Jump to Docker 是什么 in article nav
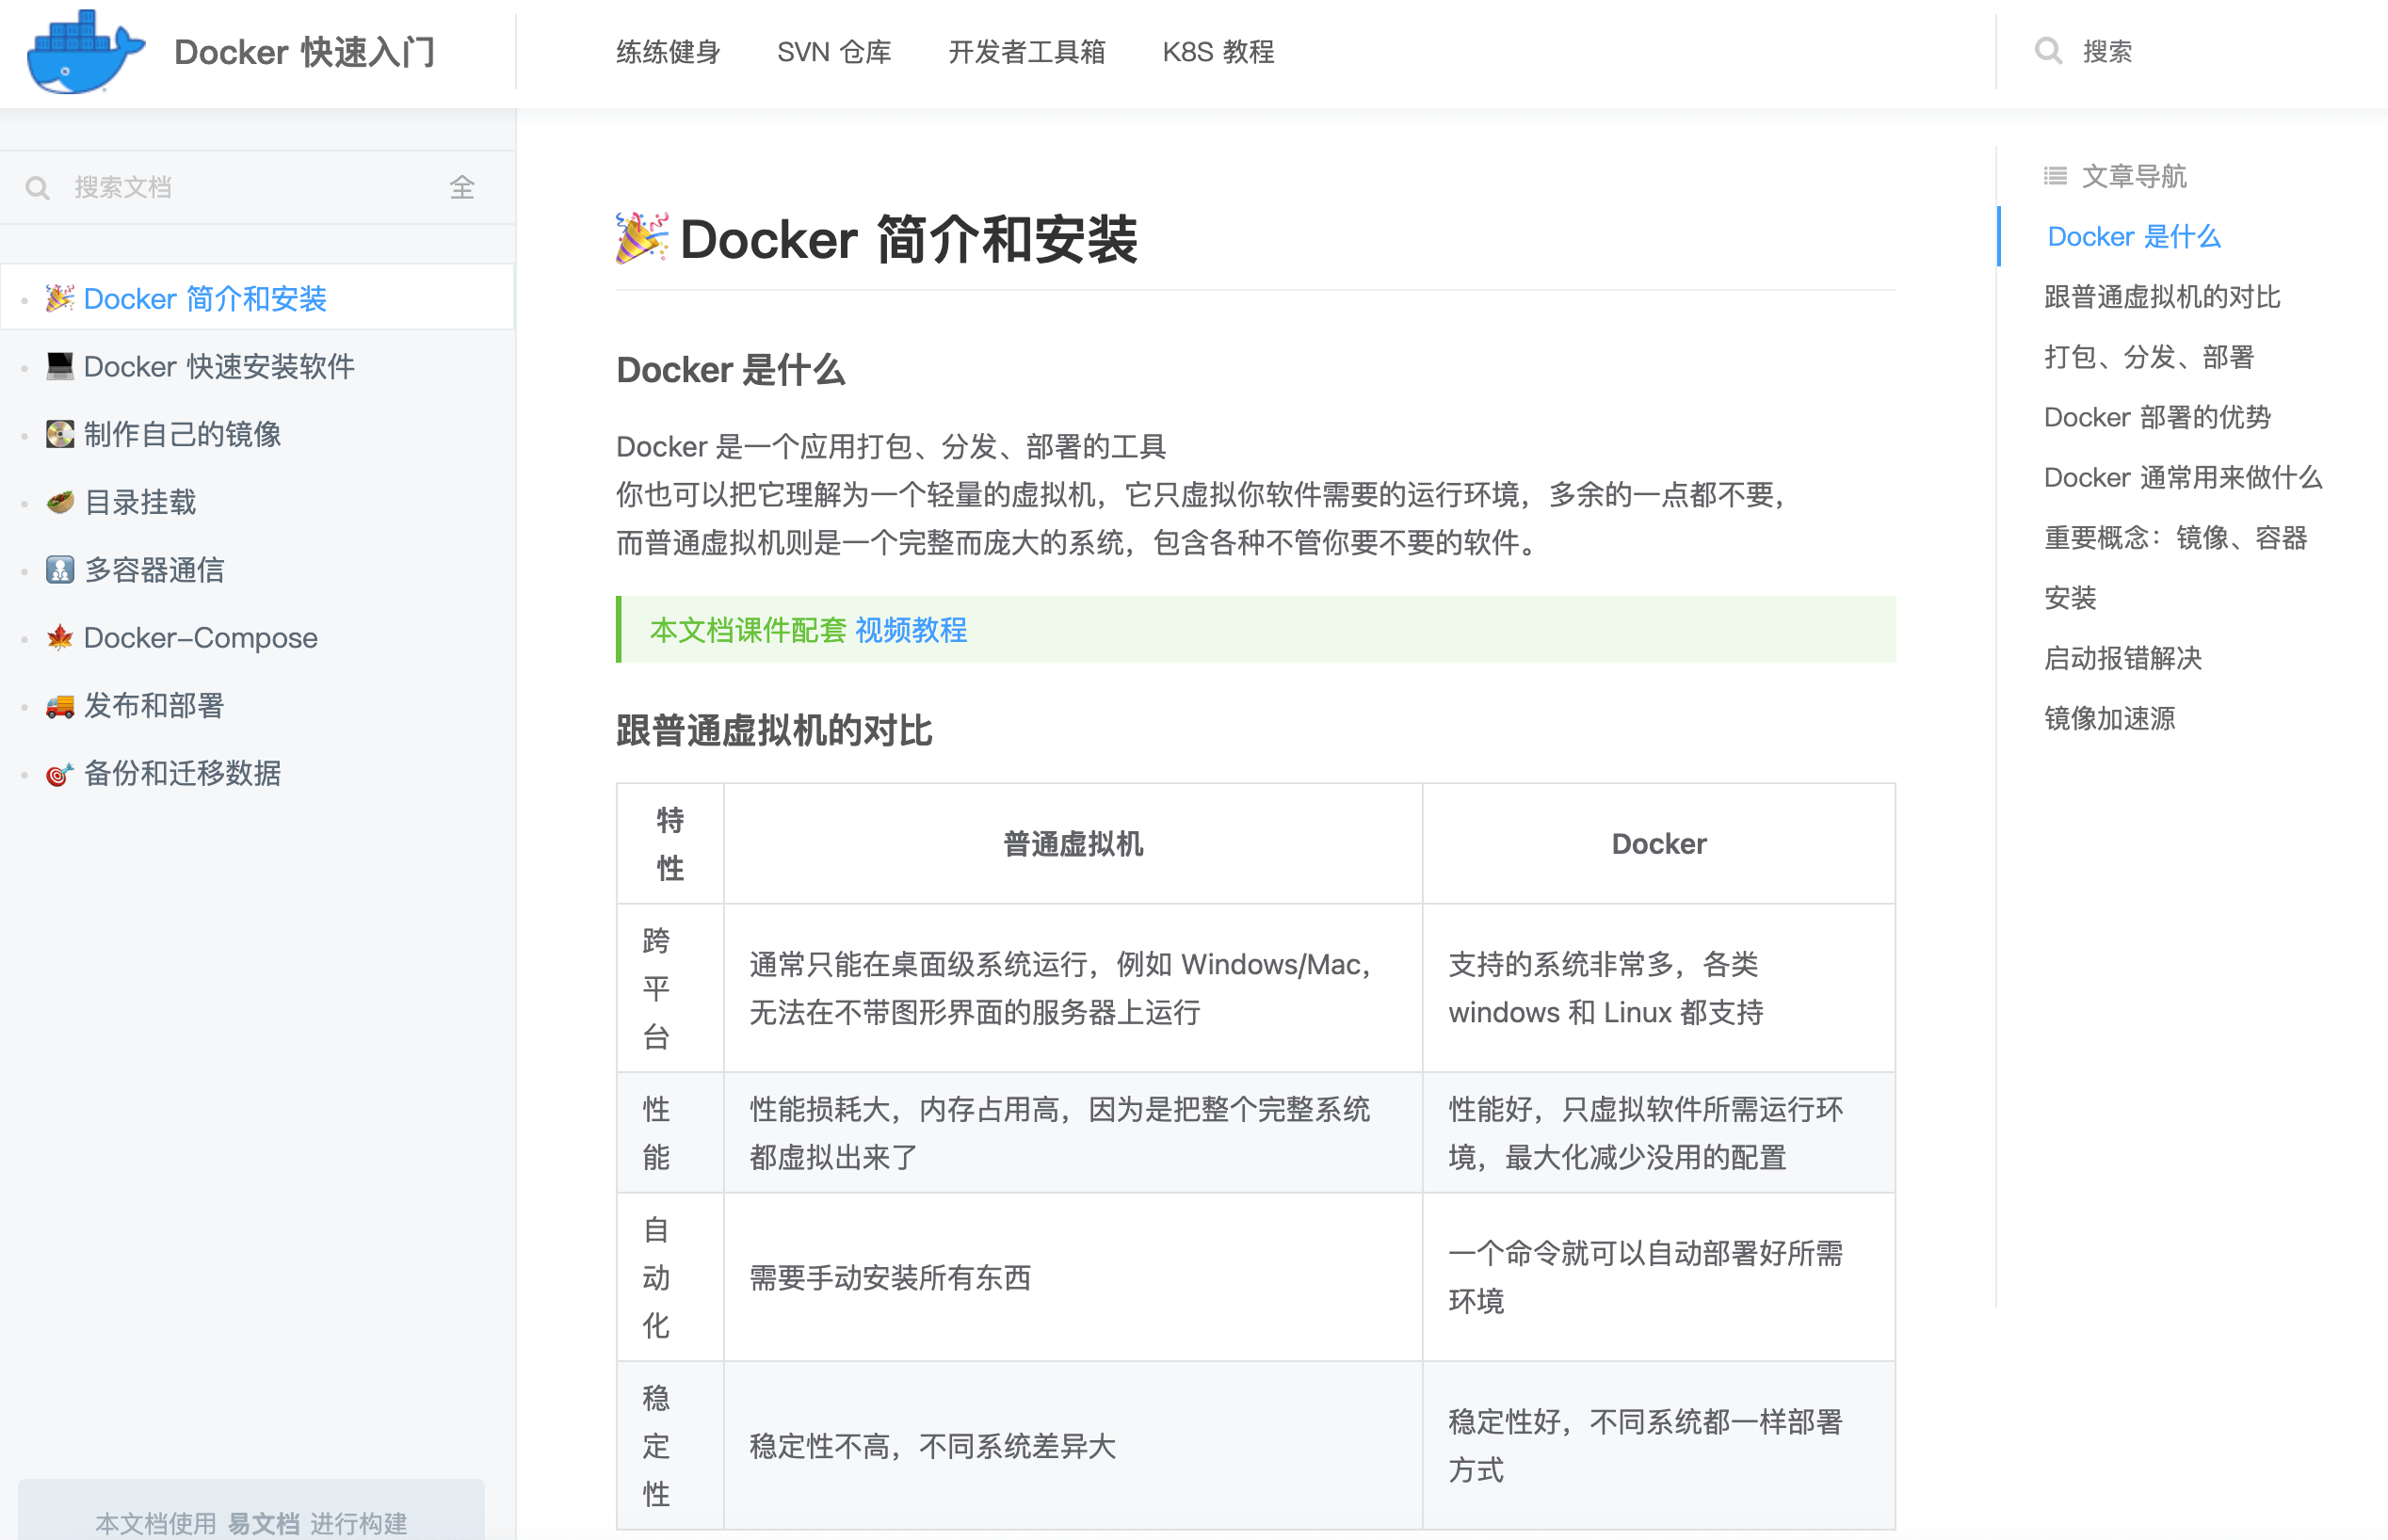 pyautogui.click(x=2134, y=237)
